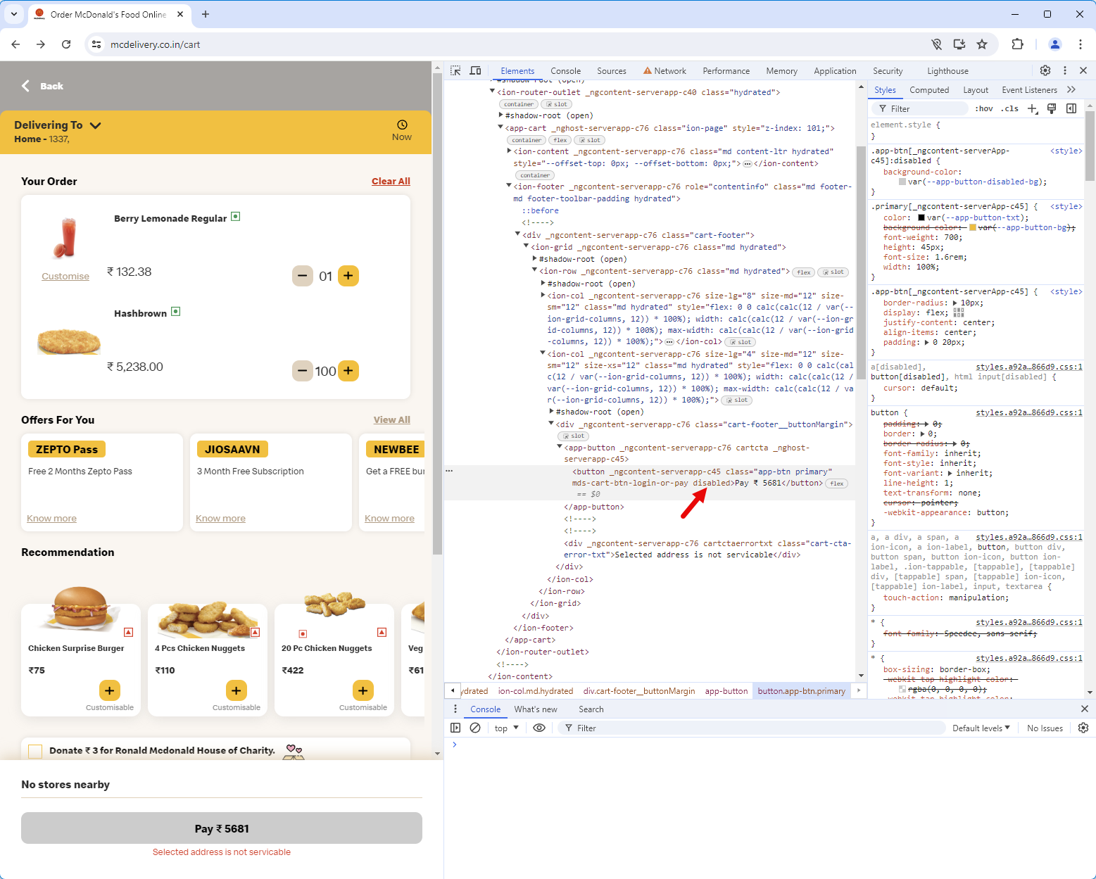Collapse the div cart-footer node
Viewport: 1096px width, 879px height.
517,234
